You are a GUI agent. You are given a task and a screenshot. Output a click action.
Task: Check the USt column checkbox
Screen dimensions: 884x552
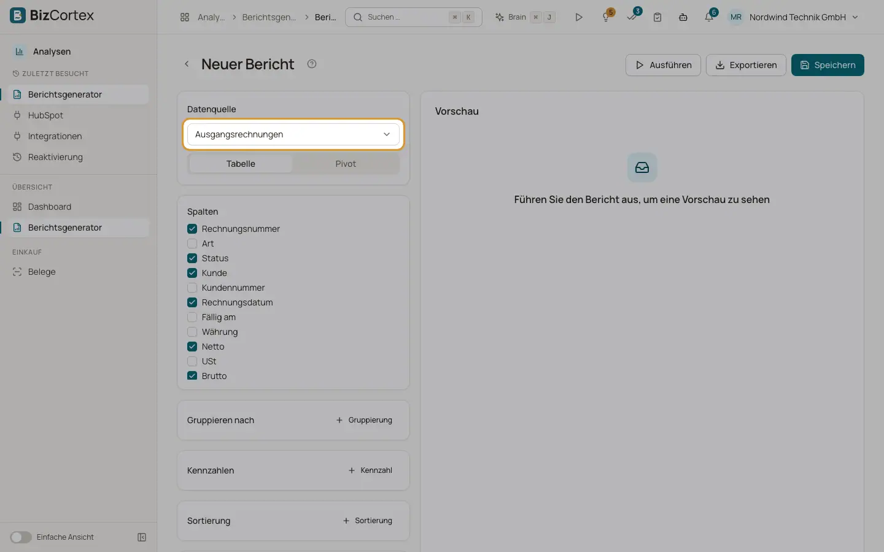(192, 361)
